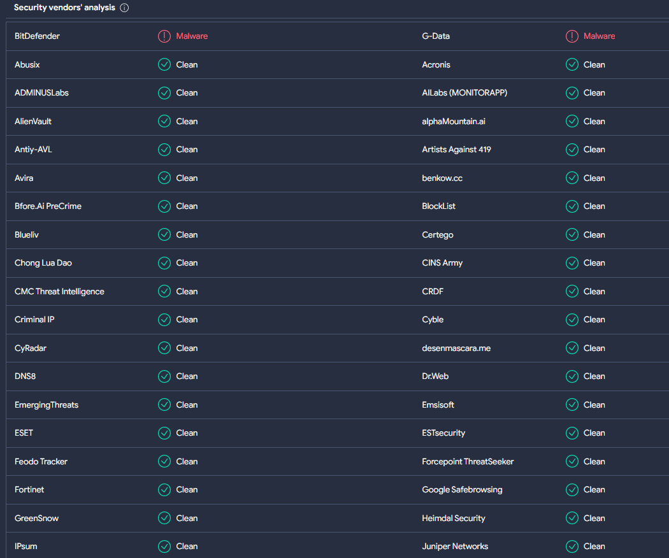Click the clean check icon for Fortinet
Screen dimensions: 669x558
(164, 490)
